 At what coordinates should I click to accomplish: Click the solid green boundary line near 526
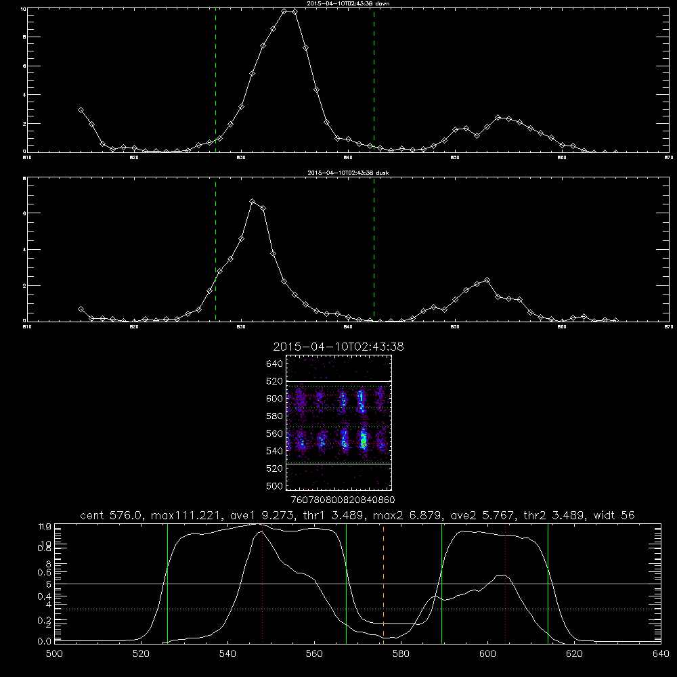(x=167, y=584)
